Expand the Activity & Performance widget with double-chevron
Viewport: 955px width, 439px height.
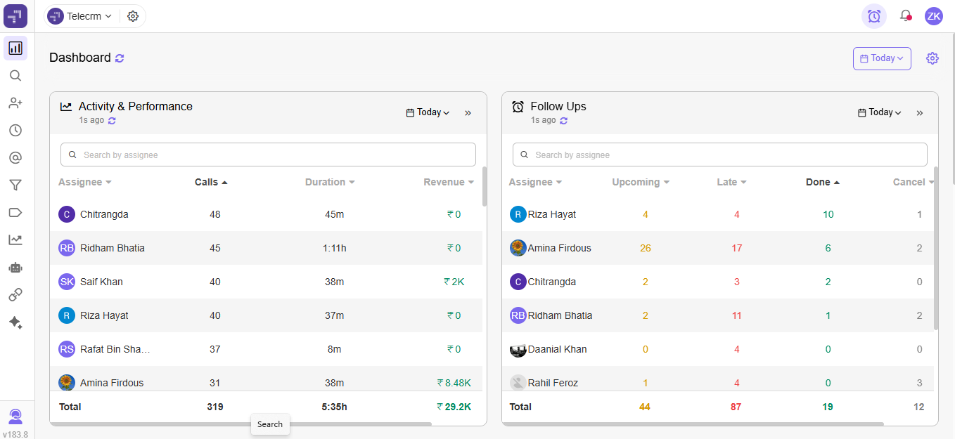(x=468, y=112)
